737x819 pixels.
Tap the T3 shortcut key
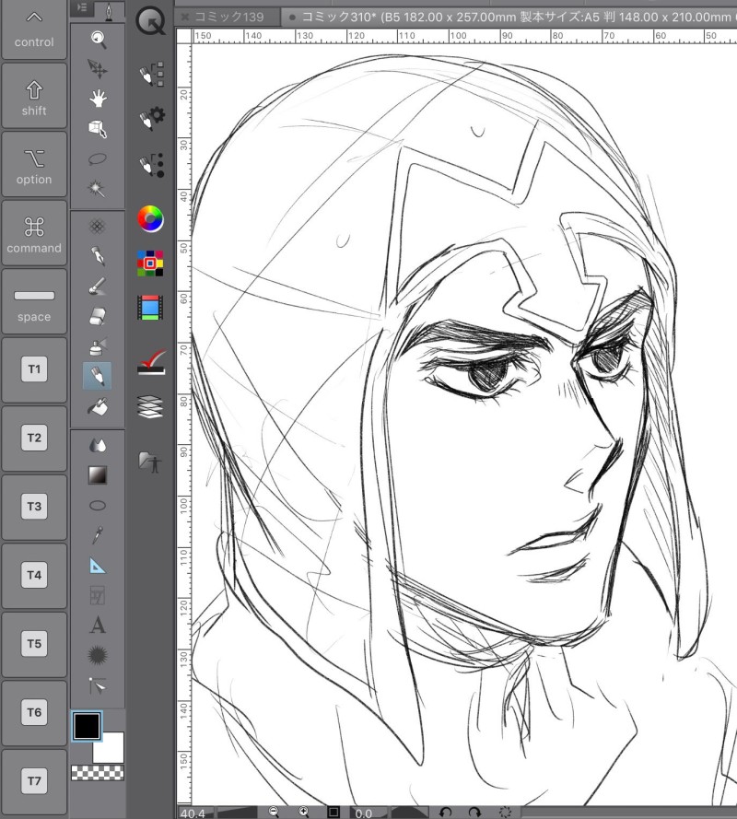(34, 508)
